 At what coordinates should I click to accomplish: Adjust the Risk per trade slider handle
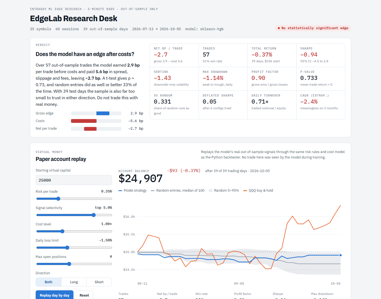(58, 199)
